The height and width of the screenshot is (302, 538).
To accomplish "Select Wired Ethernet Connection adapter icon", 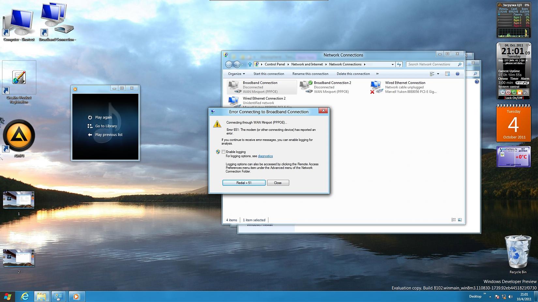I will point(376,87).
